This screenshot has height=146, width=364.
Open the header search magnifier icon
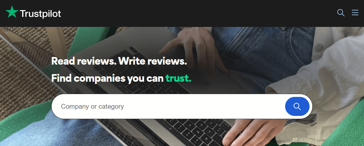click(341, 13)
